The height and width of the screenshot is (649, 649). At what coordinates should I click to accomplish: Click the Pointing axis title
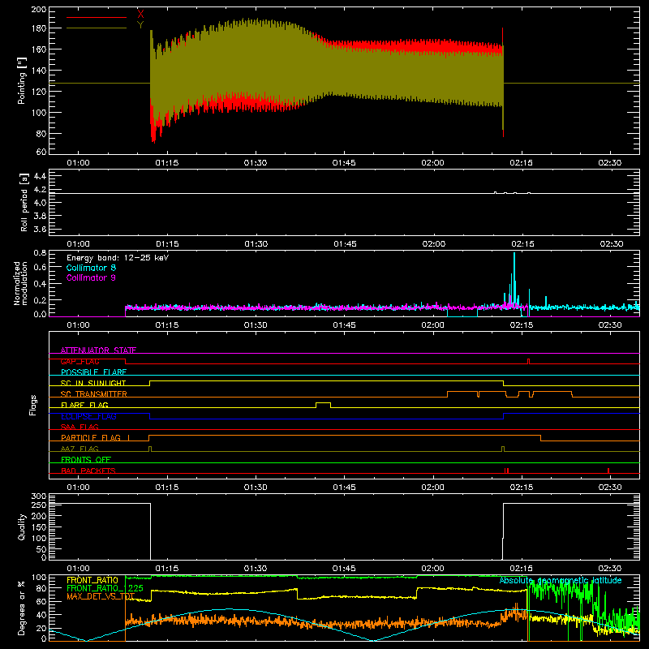tap(22, 80)
